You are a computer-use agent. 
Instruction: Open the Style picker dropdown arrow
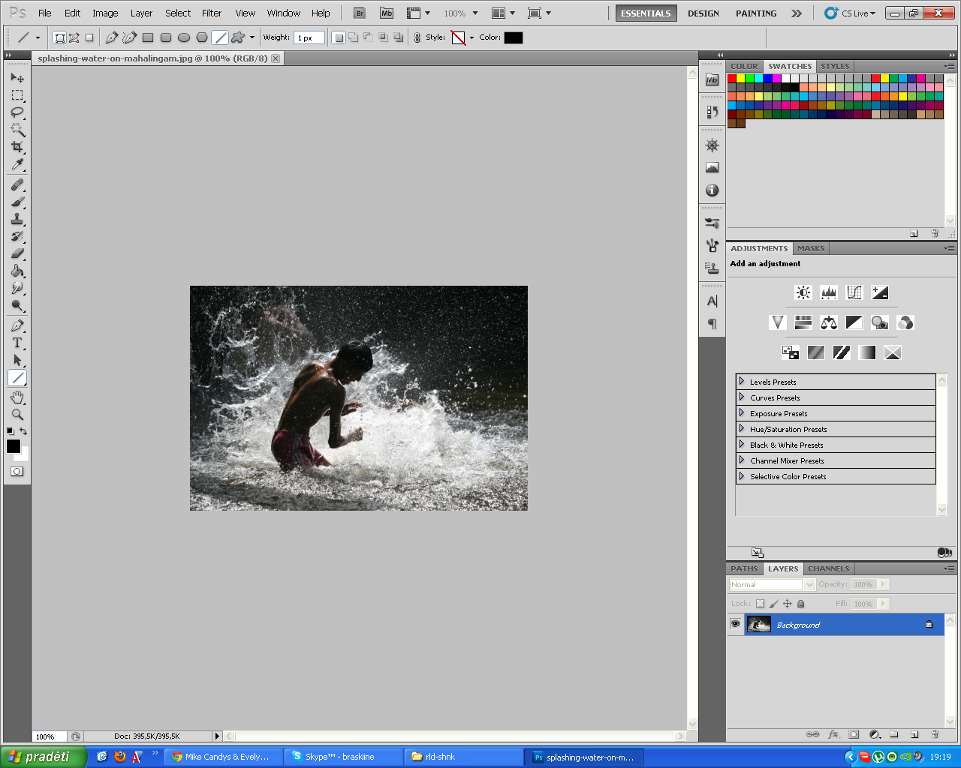tap(471, 37)
